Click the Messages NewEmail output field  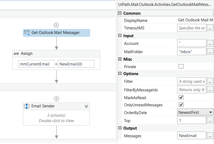coord(192,135)
